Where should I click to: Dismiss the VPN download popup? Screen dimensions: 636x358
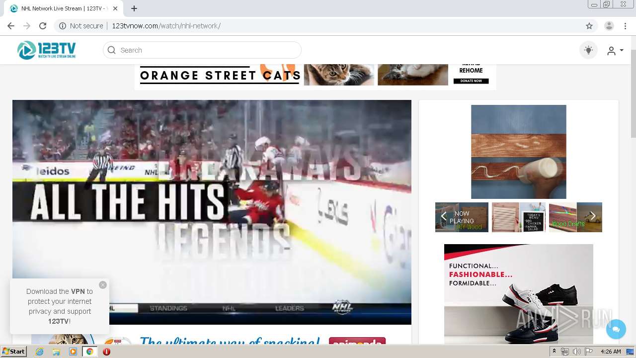click(103, 285)
